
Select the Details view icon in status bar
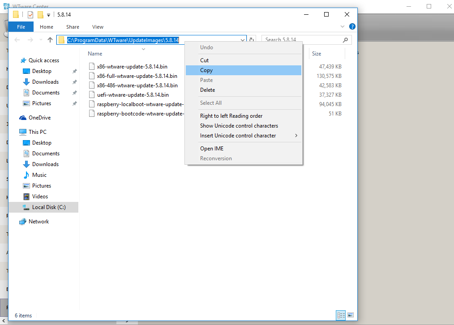(341, 315)
